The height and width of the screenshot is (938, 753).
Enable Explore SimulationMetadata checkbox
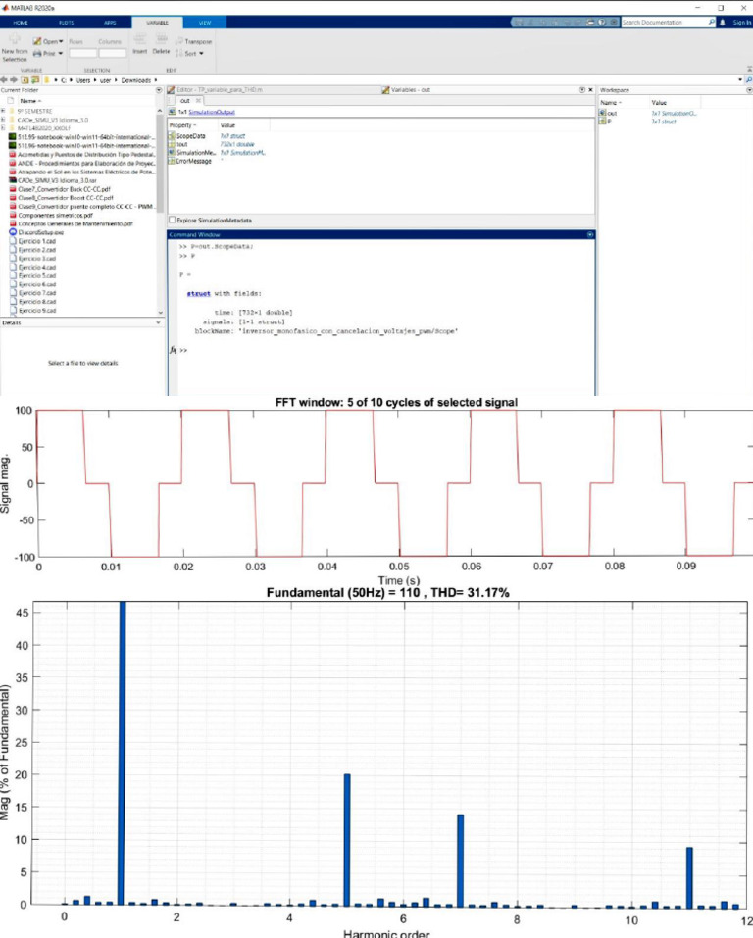click(x=173, y=220)
